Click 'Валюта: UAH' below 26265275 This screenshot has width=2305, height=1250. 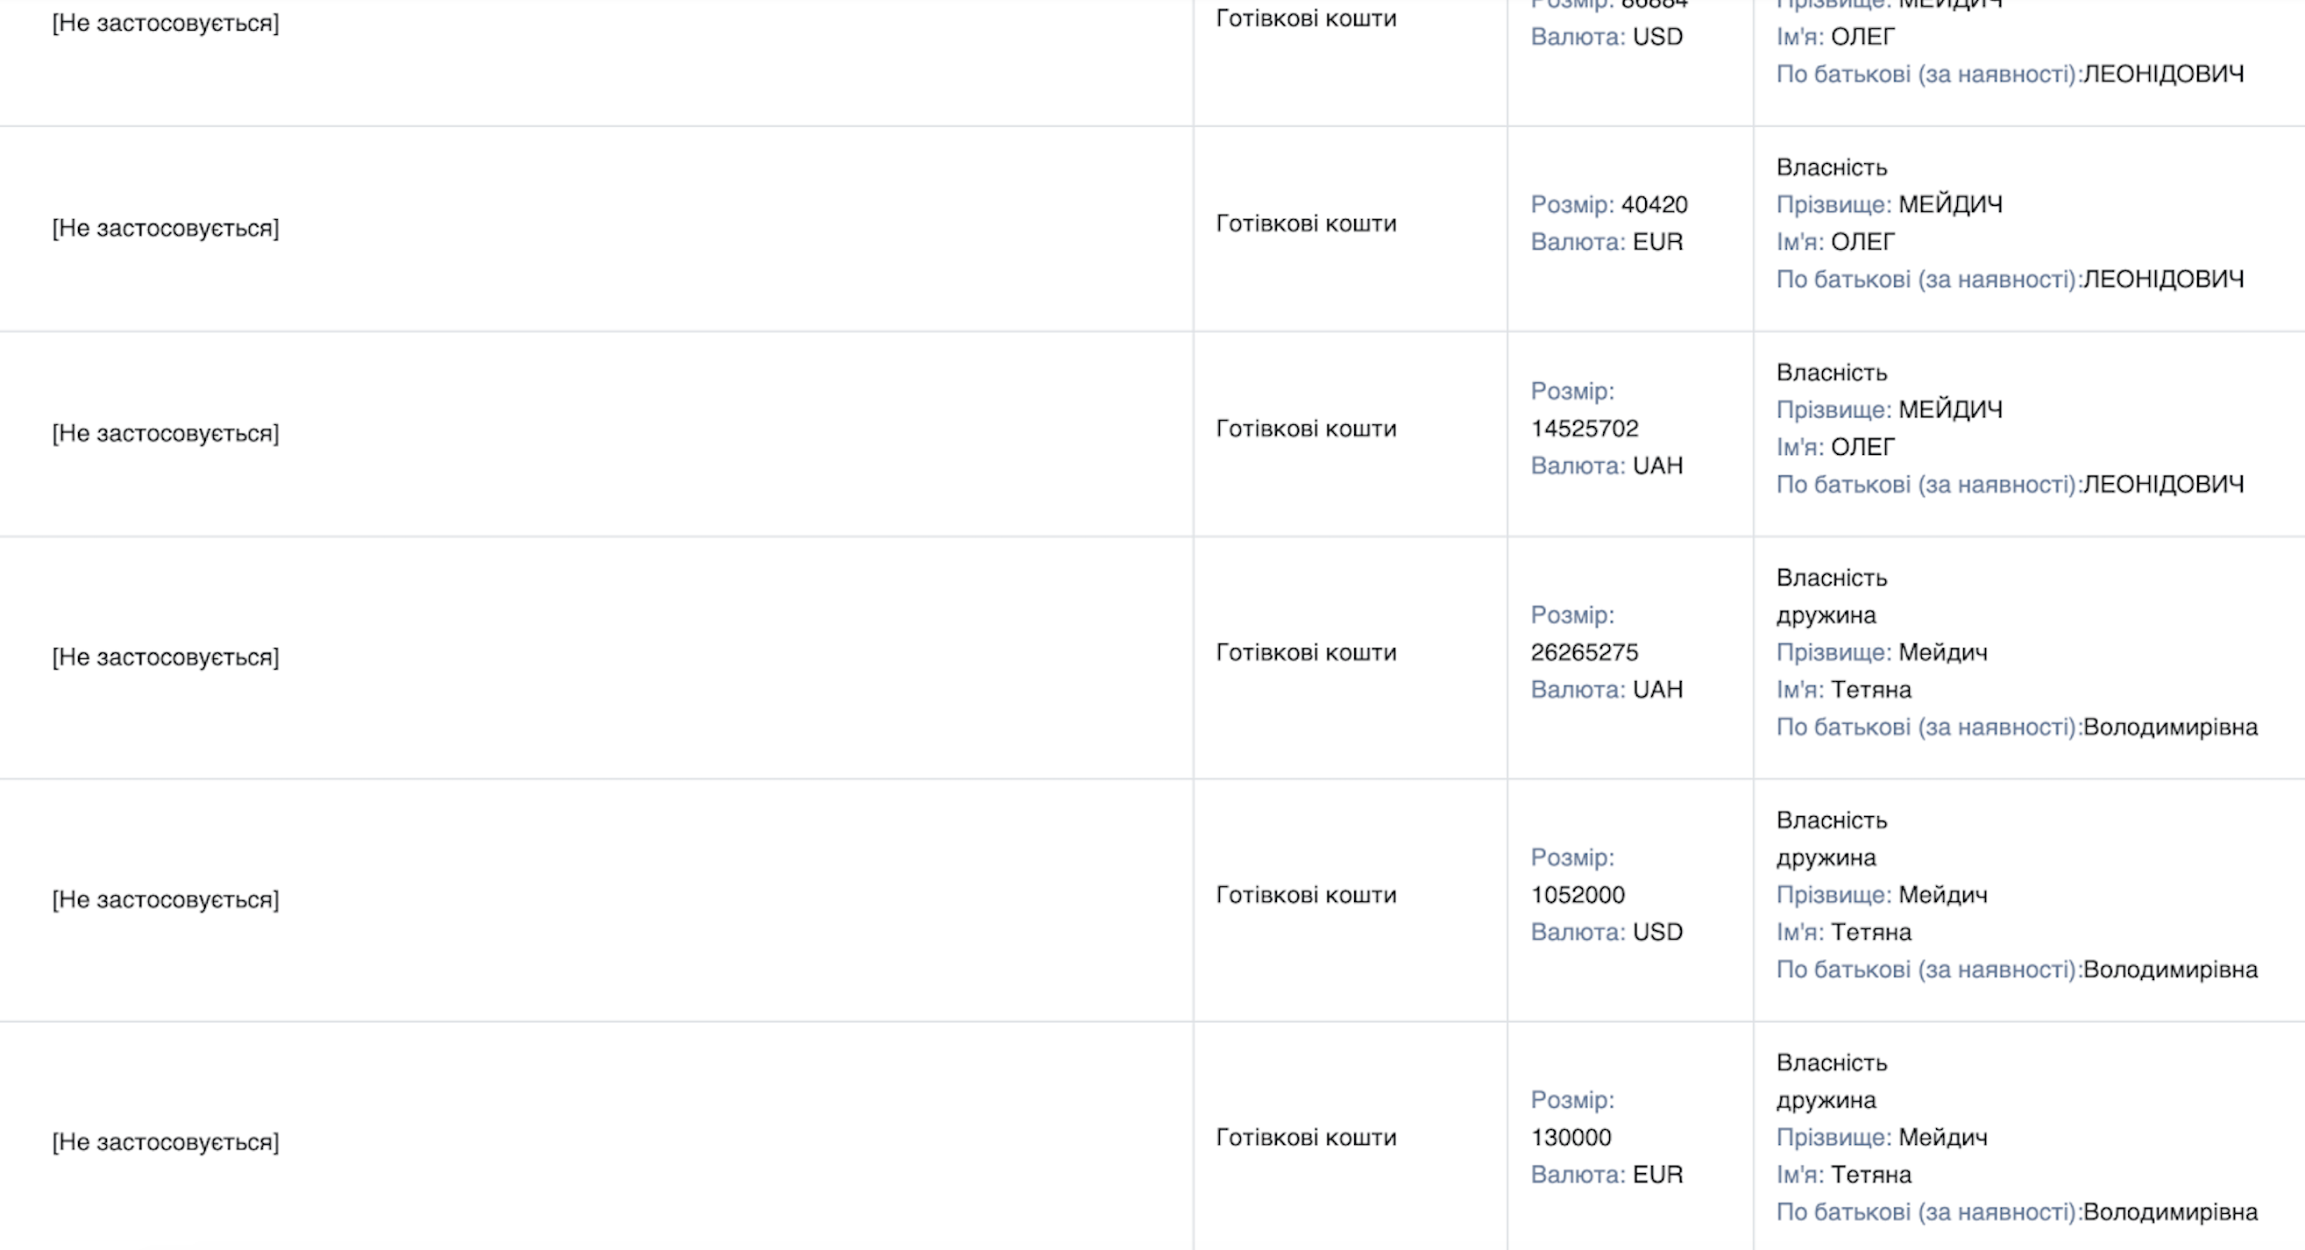point(1606,690)
